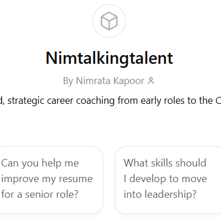This screenshot has width=221, height=221.
Task: Choose the skills for leadership prompt card
Action: (168, 180)
